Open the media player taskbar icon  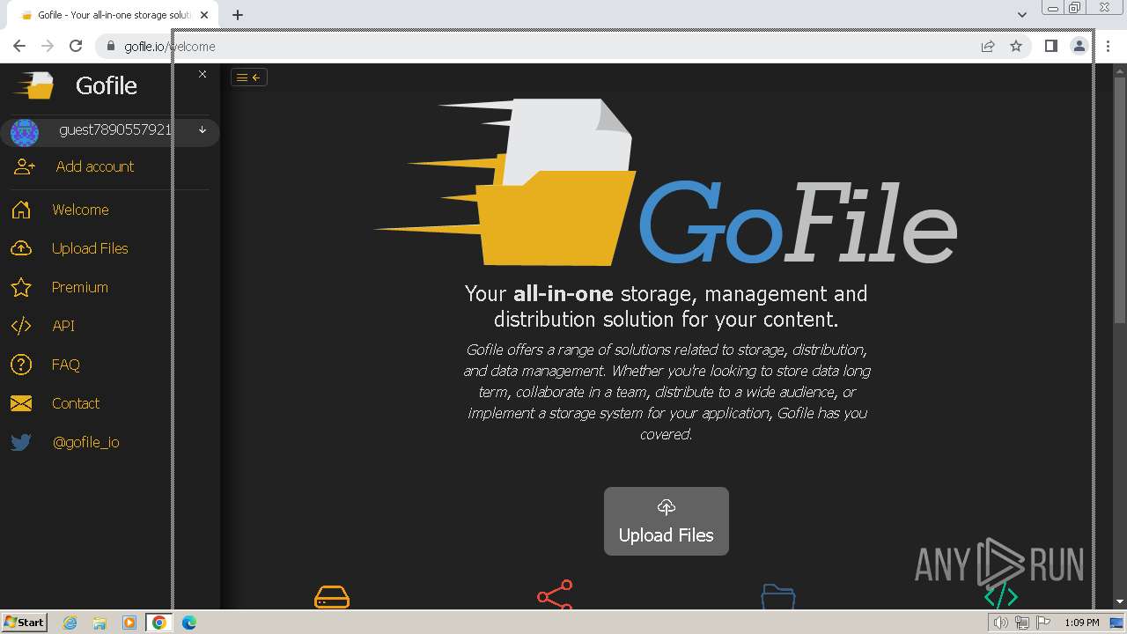(x=129, y=623)
